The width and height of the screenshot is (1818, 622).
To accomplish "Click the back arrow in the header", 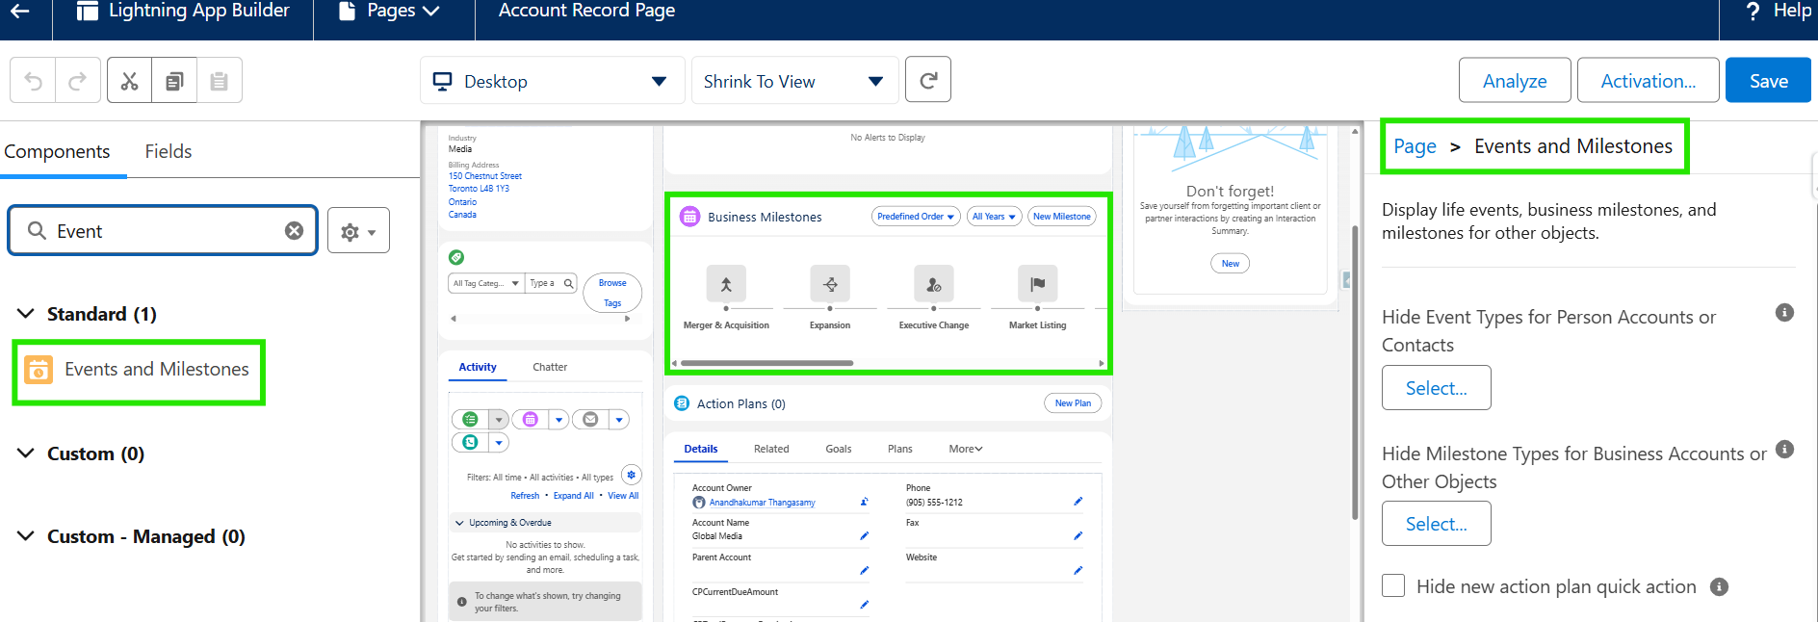I will [x=20, y=11].
